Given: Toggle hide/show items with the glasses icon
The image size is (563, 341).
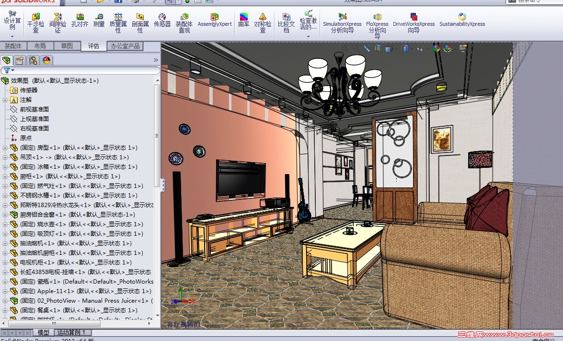Looking at the screenshot, I should [420, 48].
